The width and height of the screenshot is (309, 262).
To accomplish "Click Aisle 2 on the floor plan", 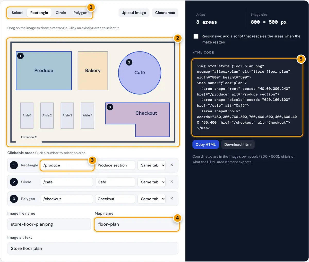I will pyautogui.click(x=47, y=115).
